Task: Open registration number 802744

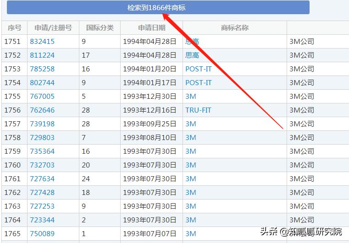Action: 42,83
